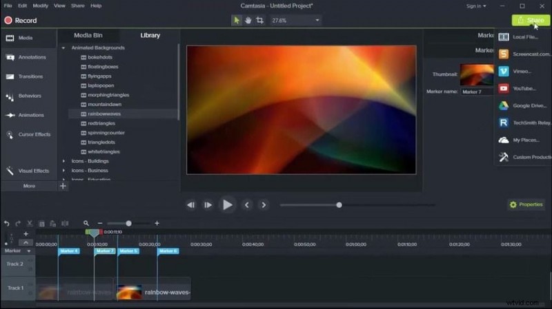The height and width of the screenshot is (309, 552).
Task: Open the Transitions panel
Action: 28,76
